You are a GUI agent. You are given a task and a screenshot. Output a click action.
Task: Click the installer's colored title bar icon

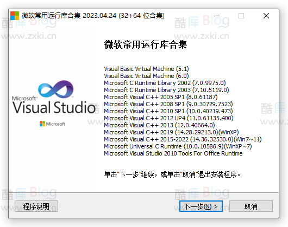(15, 16)
